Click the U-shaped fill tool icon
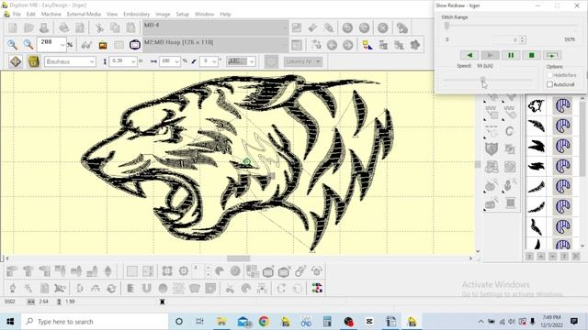Viewport: 588px width, 330px height. pos(147,288)
